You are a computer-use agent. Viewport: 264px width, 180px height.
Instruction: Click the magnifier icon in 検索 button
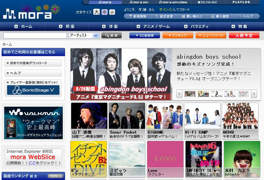tap(107, 35)
